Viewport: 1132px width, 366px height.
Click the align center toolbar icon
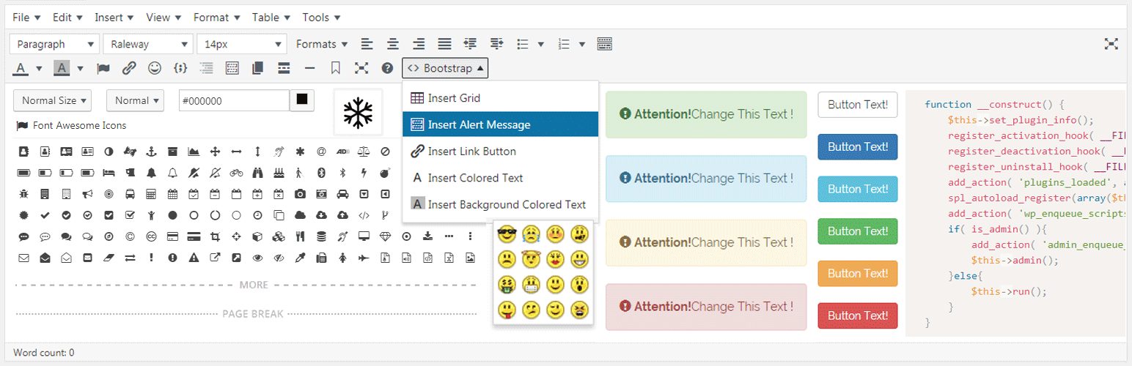pos(393,44)
